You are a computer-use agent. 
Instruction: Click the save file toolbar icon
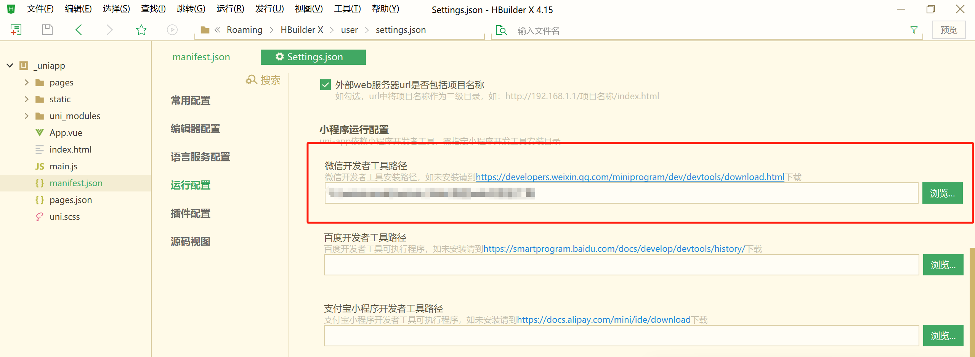point(47,30)
